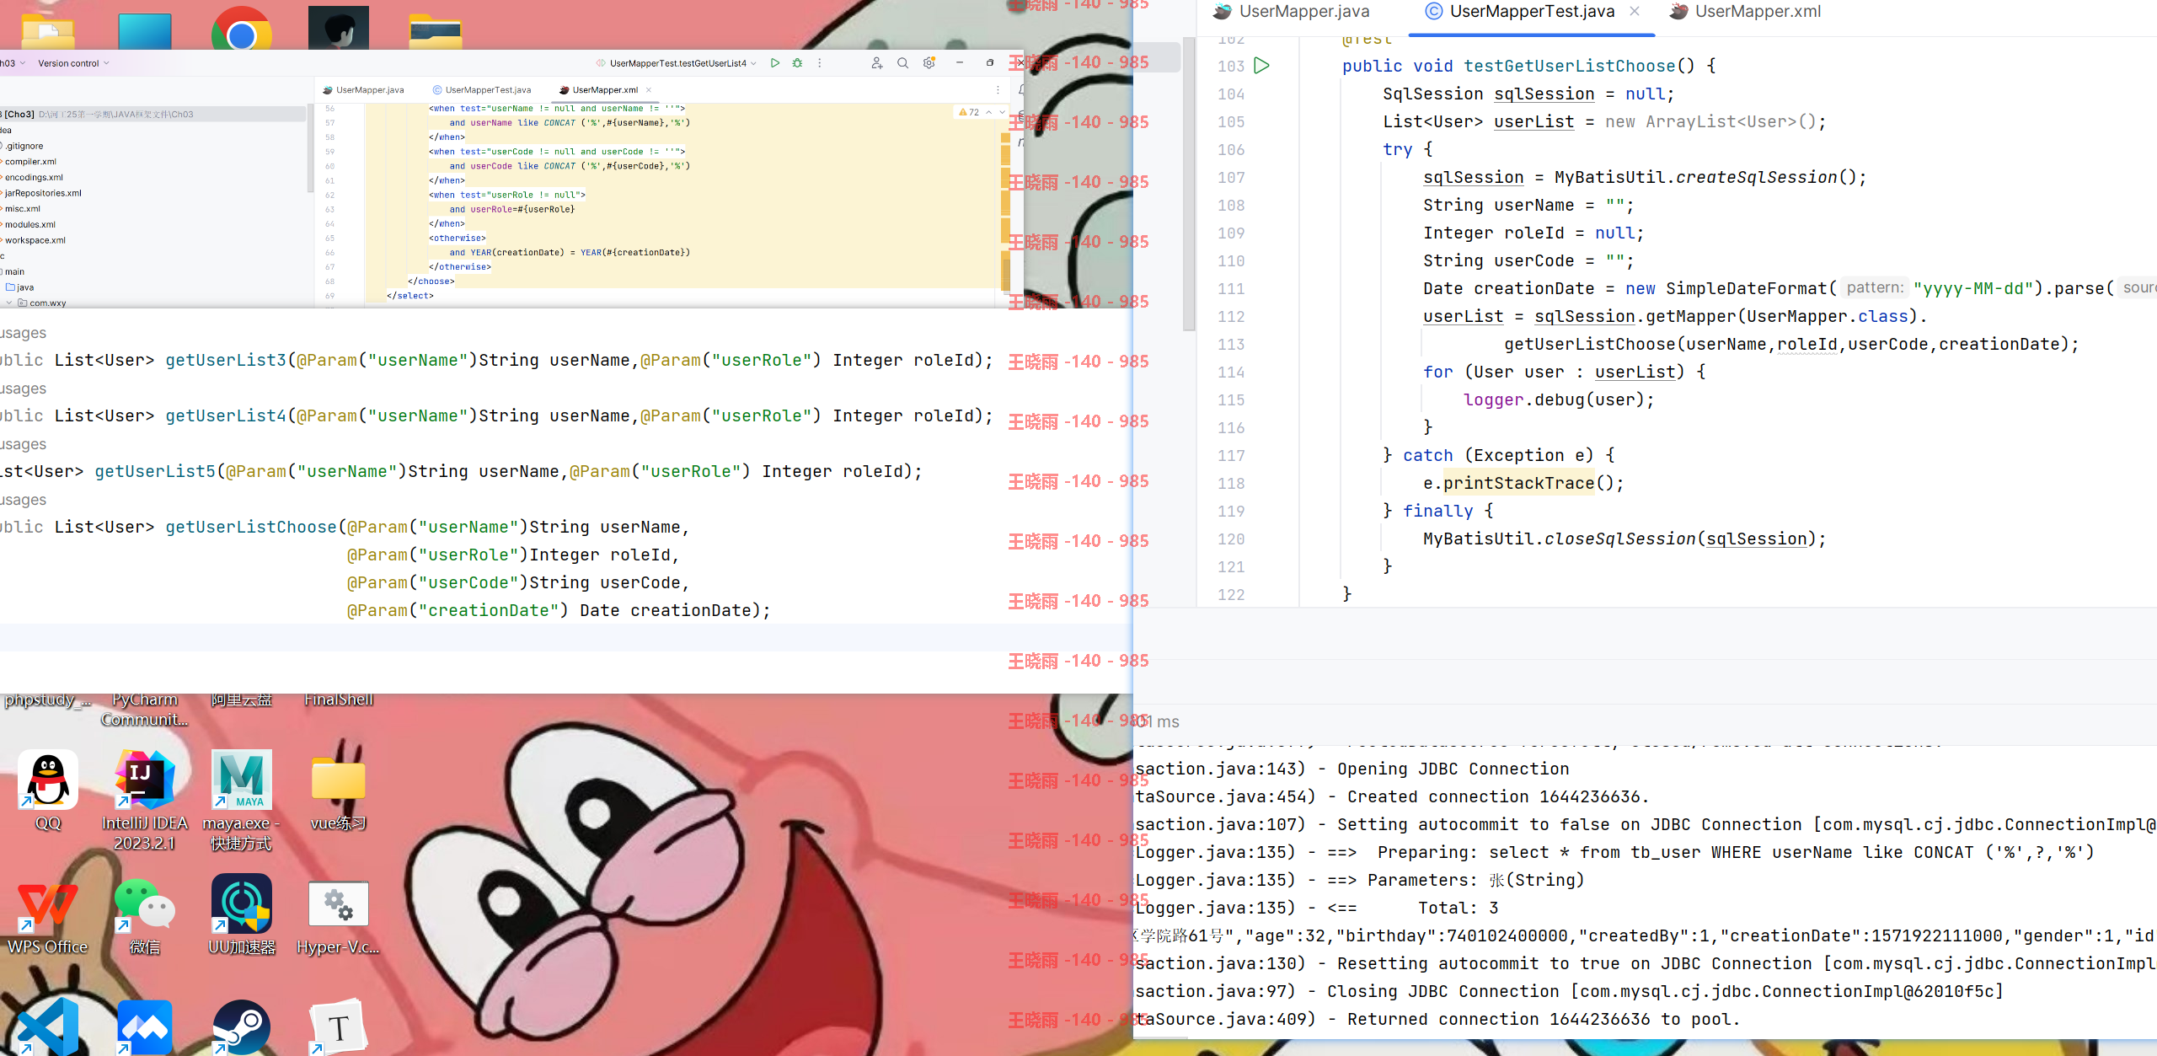Click warning count 72 indicator
This screenshot has height=1056, width=2157.
[x=969, y=112]
